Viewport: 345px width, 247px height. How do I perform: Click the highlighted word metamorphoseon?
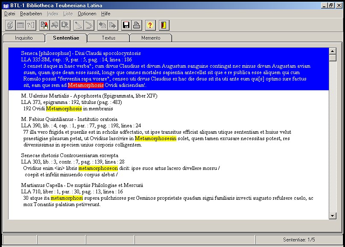[x=98, y=168]
